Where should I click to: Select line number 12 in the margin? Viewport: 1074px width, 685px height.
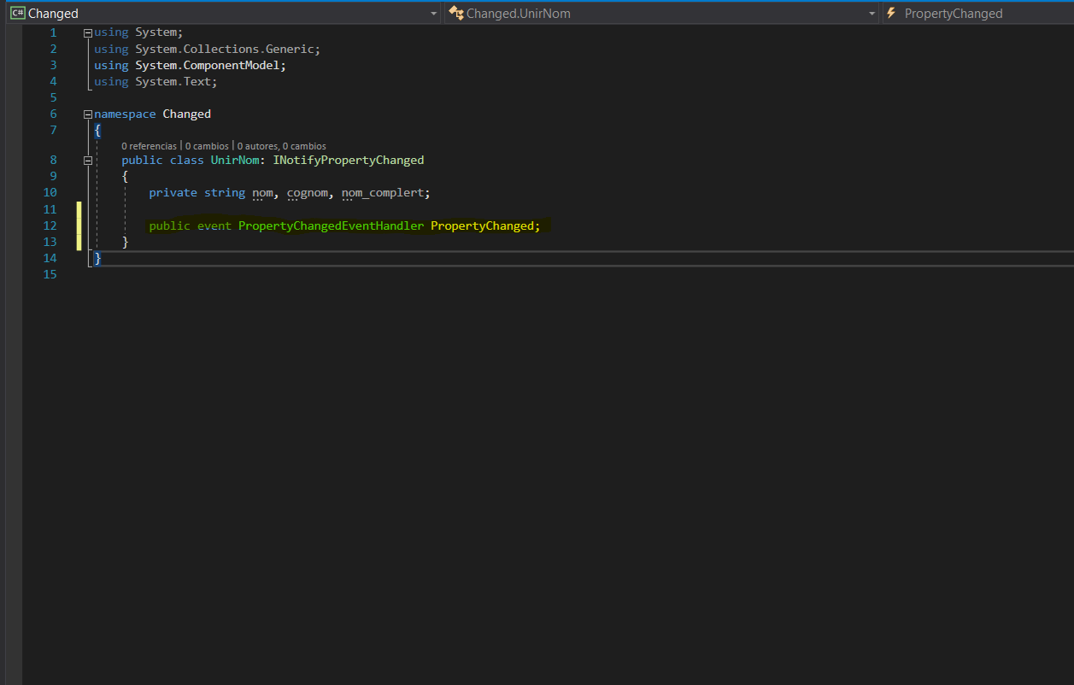pyautogui.click(x=50, y=226)
